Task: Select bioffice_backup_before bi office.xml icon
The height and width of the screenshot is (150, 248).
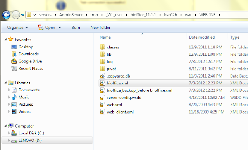Action: (102, 90)
